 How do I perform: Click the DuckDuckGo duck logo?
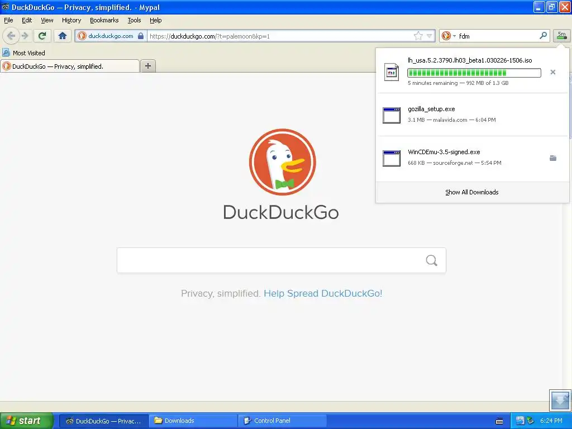point(282,161)
